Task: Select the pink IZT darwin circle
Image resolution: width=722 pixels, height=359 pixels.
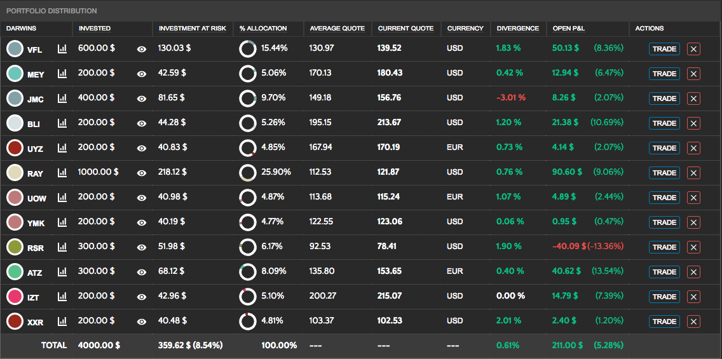Action: click(x=15, y=296)
